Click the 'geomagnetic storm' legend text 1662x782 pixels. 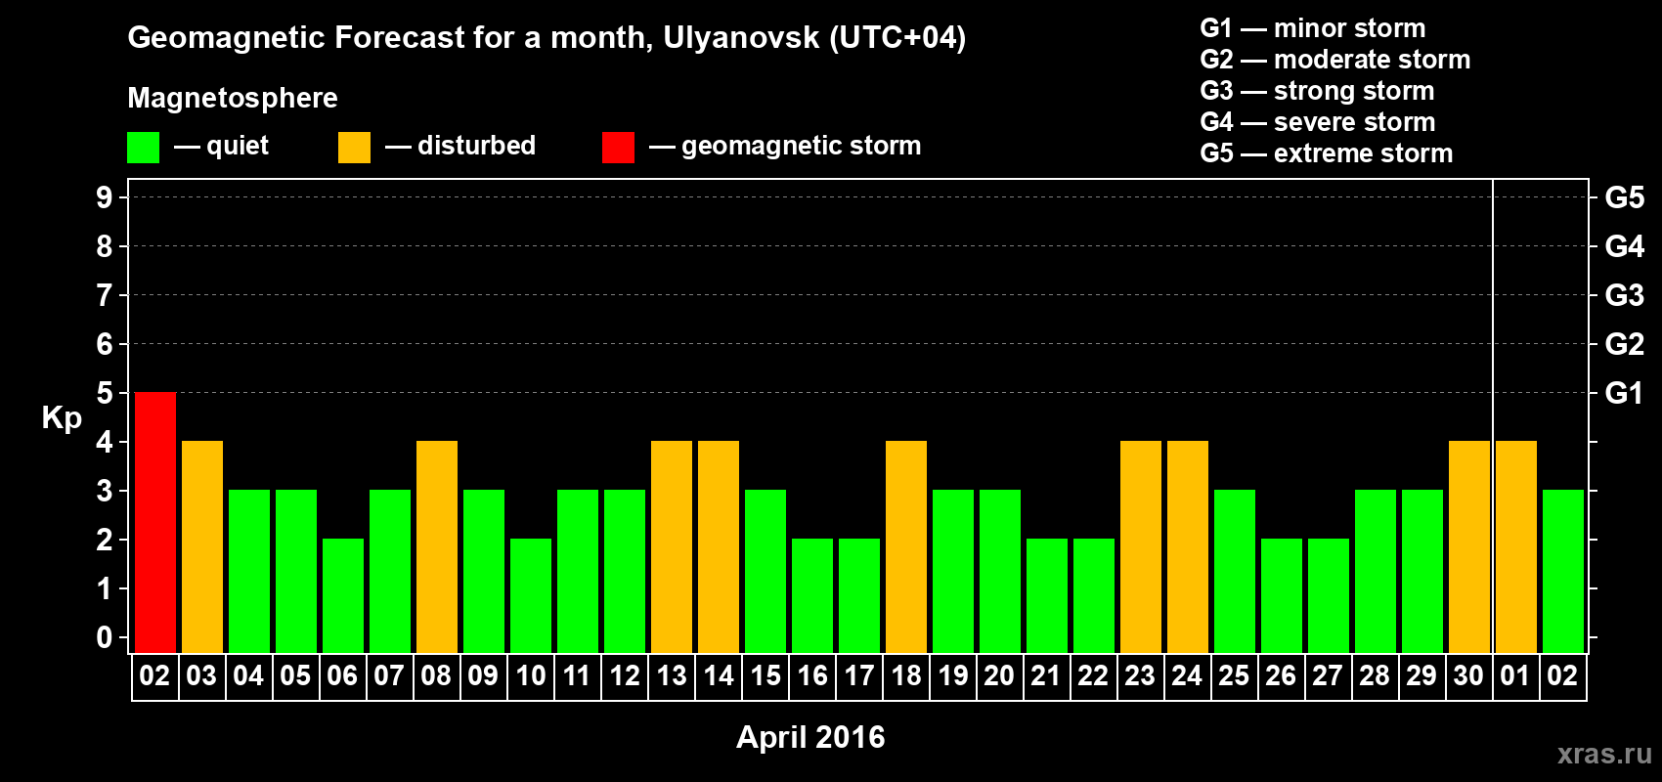[x=801, y=146]
